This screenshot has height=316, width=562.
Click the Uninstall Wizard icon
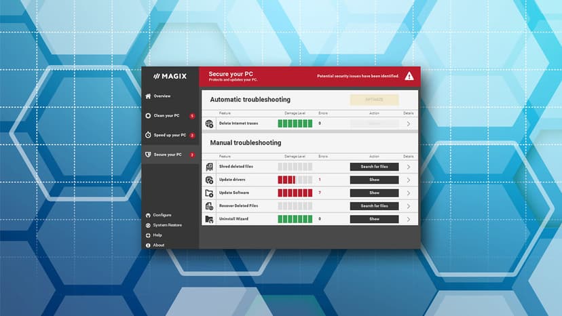pos(209,219)
